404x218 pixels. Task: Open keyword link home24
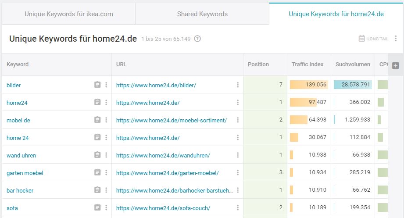click(x=17, y=103)
